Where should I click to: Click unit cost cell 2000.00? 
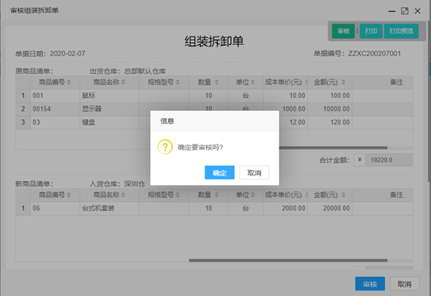[x=286, y=208]
